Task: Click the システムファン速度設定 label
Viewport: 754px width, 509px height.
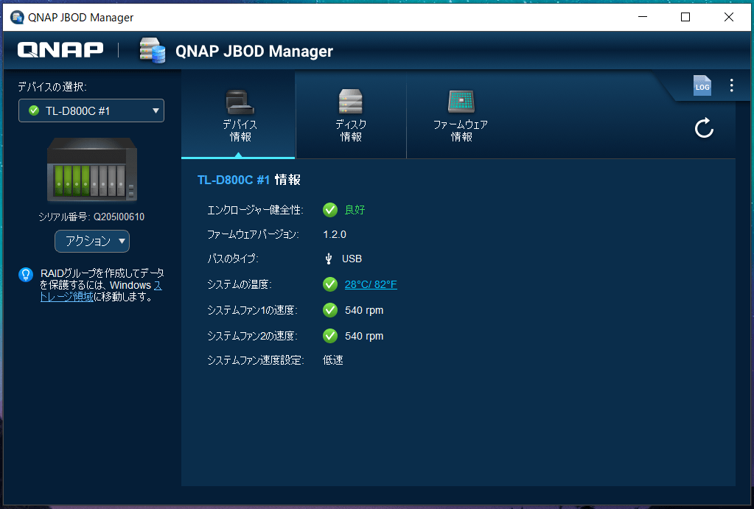Action: click(x=256, y=360)
